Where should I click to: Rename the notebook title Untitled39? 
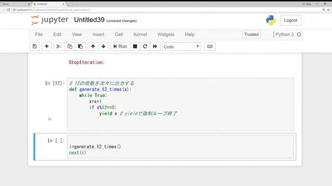[x=89, y=20]
